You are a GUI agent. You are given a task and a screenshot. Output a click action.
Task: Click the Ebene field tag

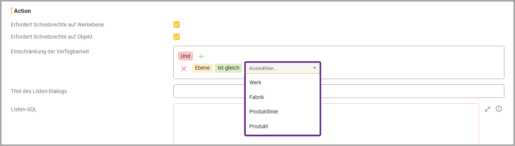(202, 68)
